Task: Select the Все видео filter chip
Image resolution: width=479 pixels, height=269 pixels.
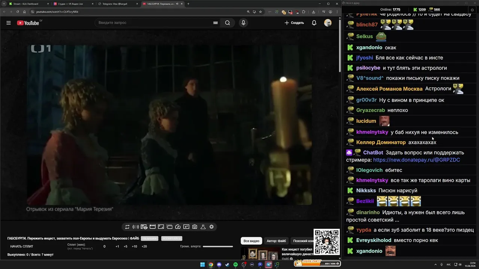Action: 251,241
